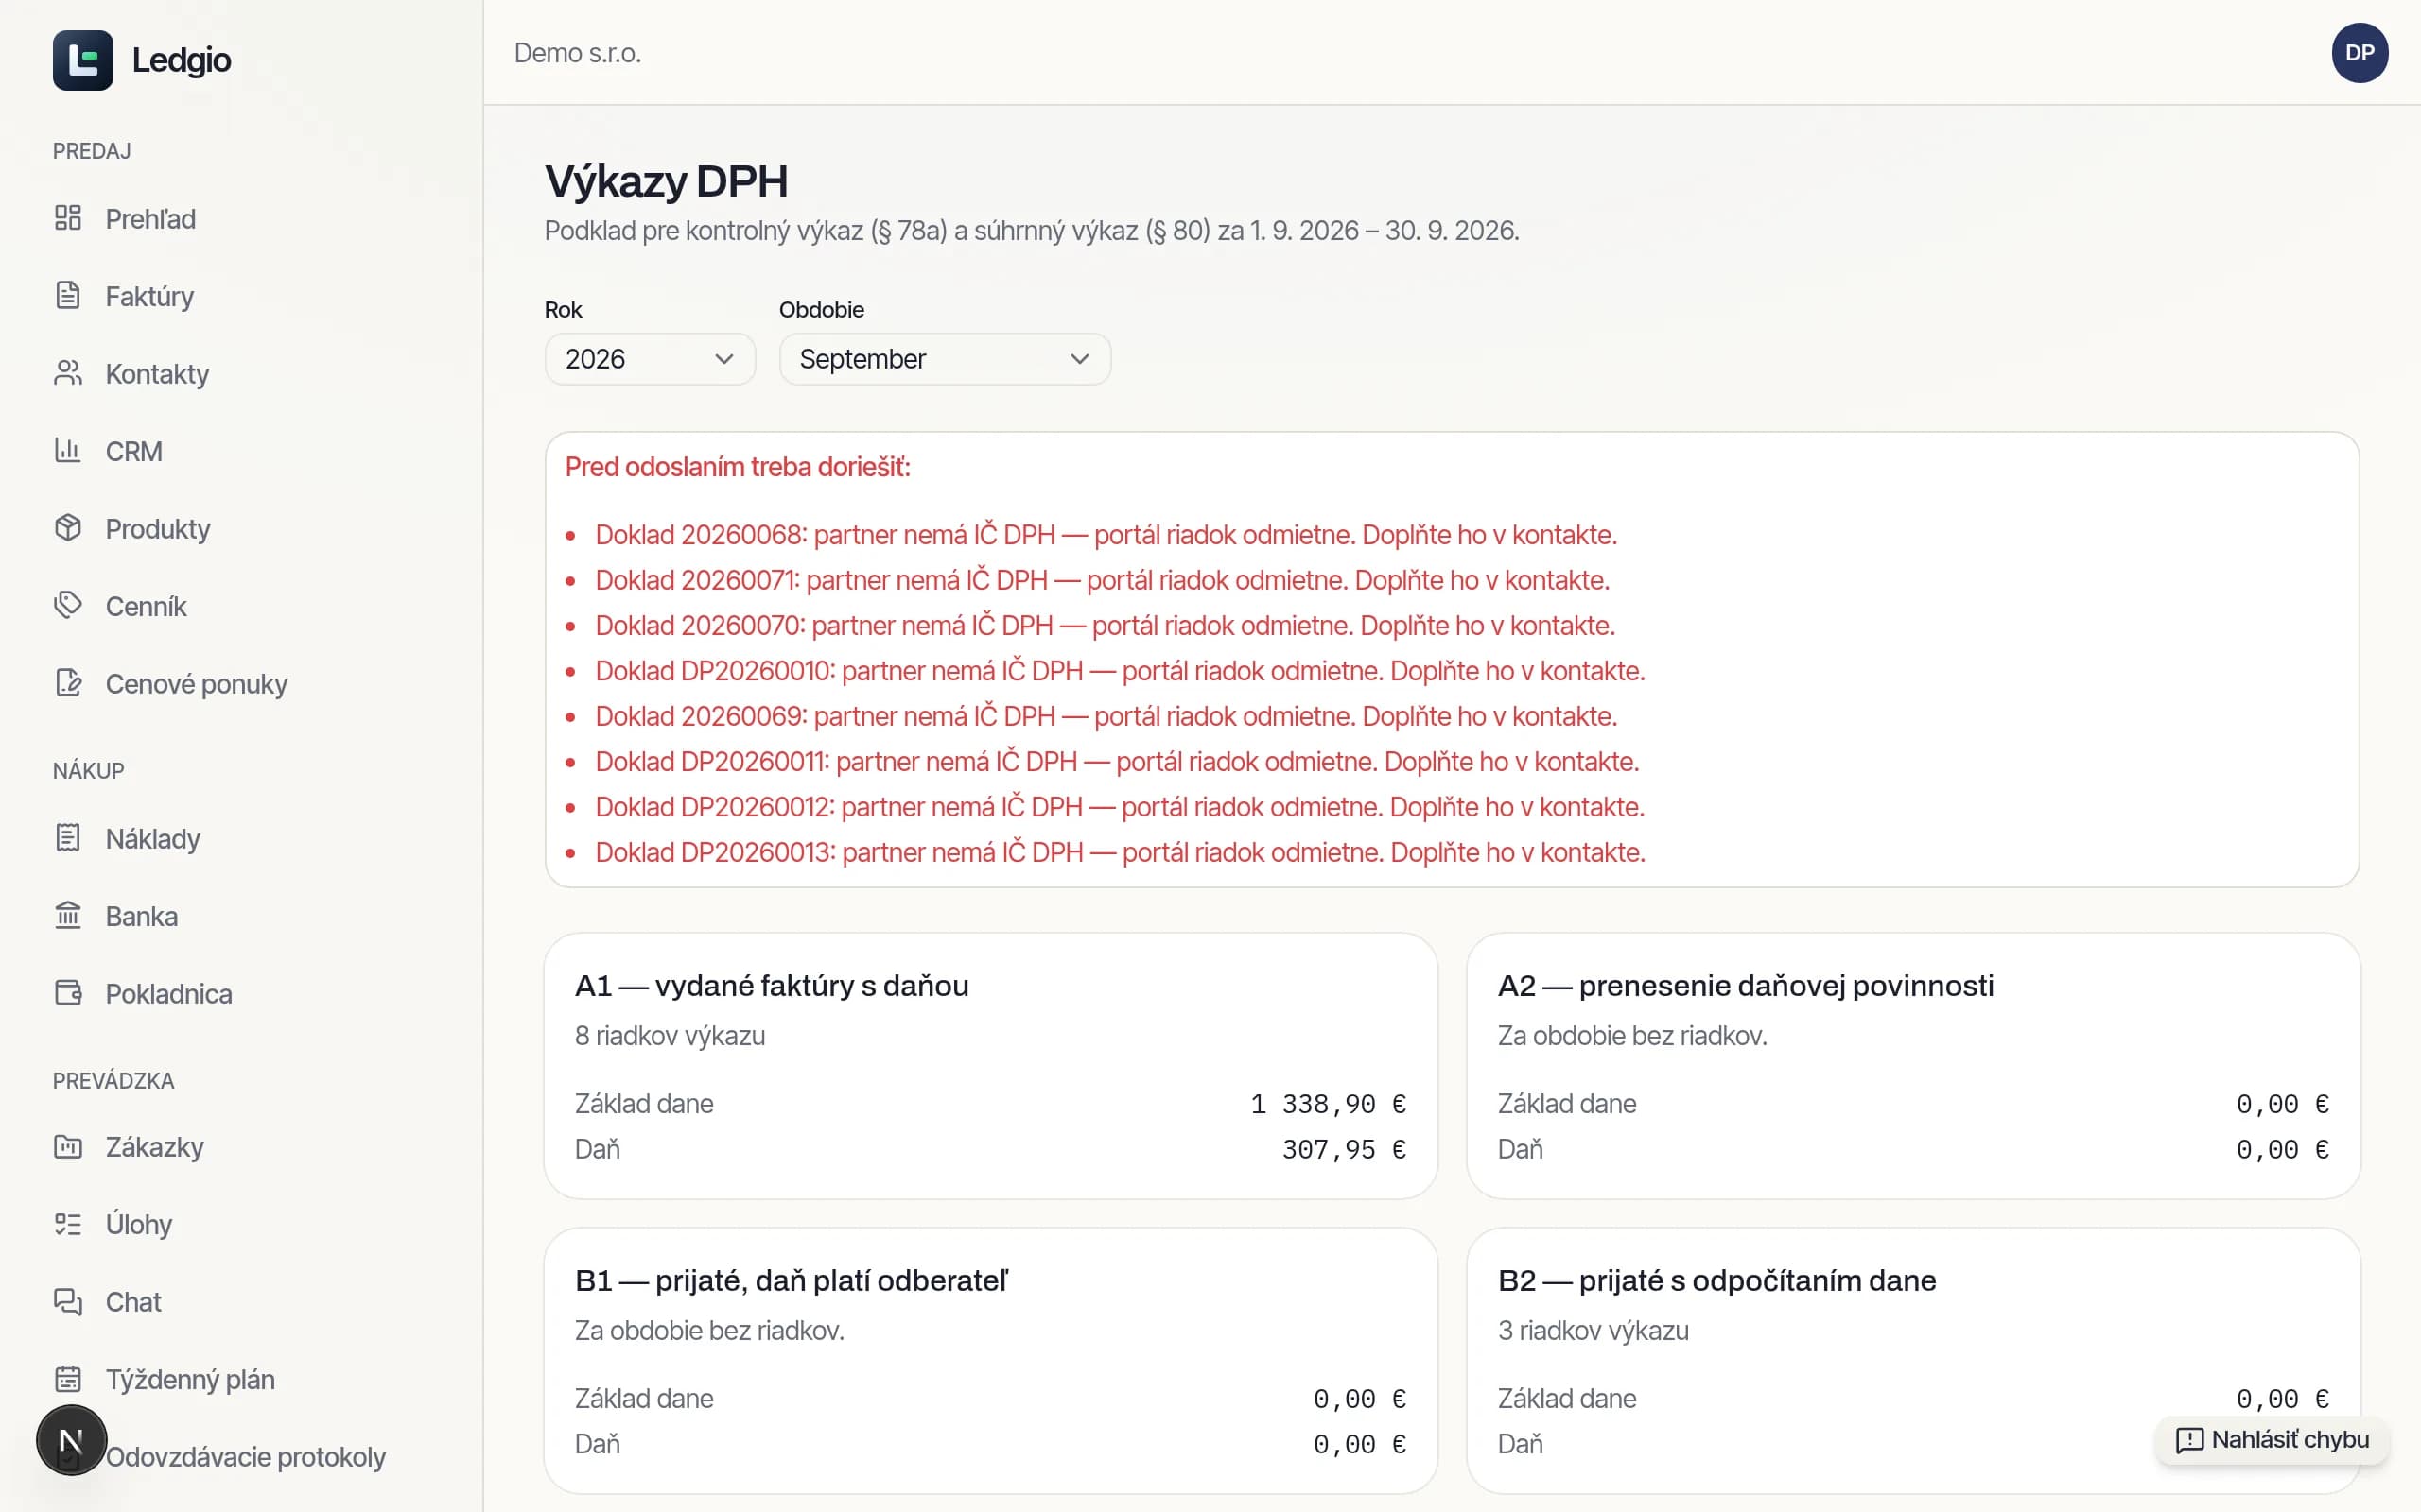Image resolution: width=2421 pixels, height=1512 pixels.
Task: Click the 307,95 € tax value
Action: (1345, 1150)
